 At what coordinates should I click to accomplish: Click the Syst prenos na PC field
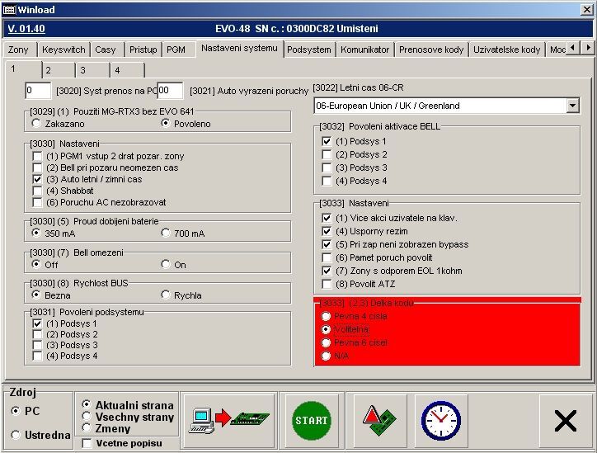click(x=38, y=90)
